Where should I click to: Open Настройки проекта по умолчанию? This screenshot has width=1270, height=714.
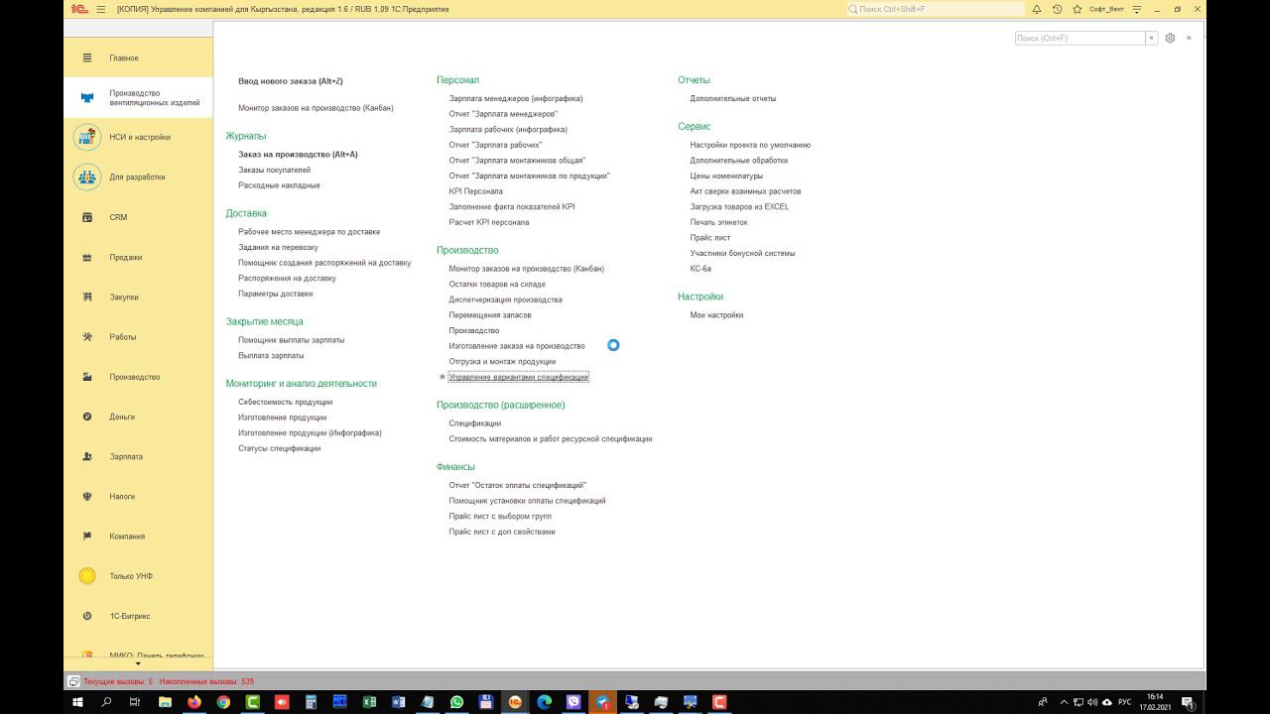[x=750, y=145]
